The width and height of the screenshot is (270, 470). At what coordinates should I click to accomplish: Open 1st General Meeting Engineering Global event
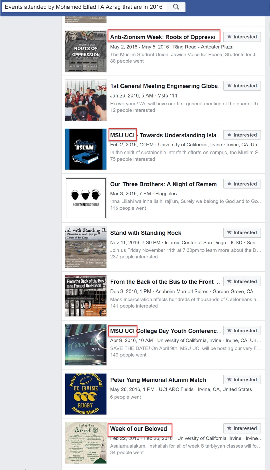click(x=166, y=86)
